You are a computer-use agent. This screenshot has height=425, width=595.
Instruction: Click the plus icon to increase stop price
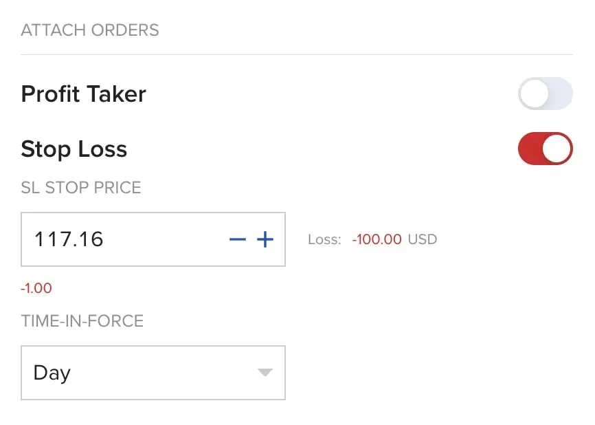[264, 239]
